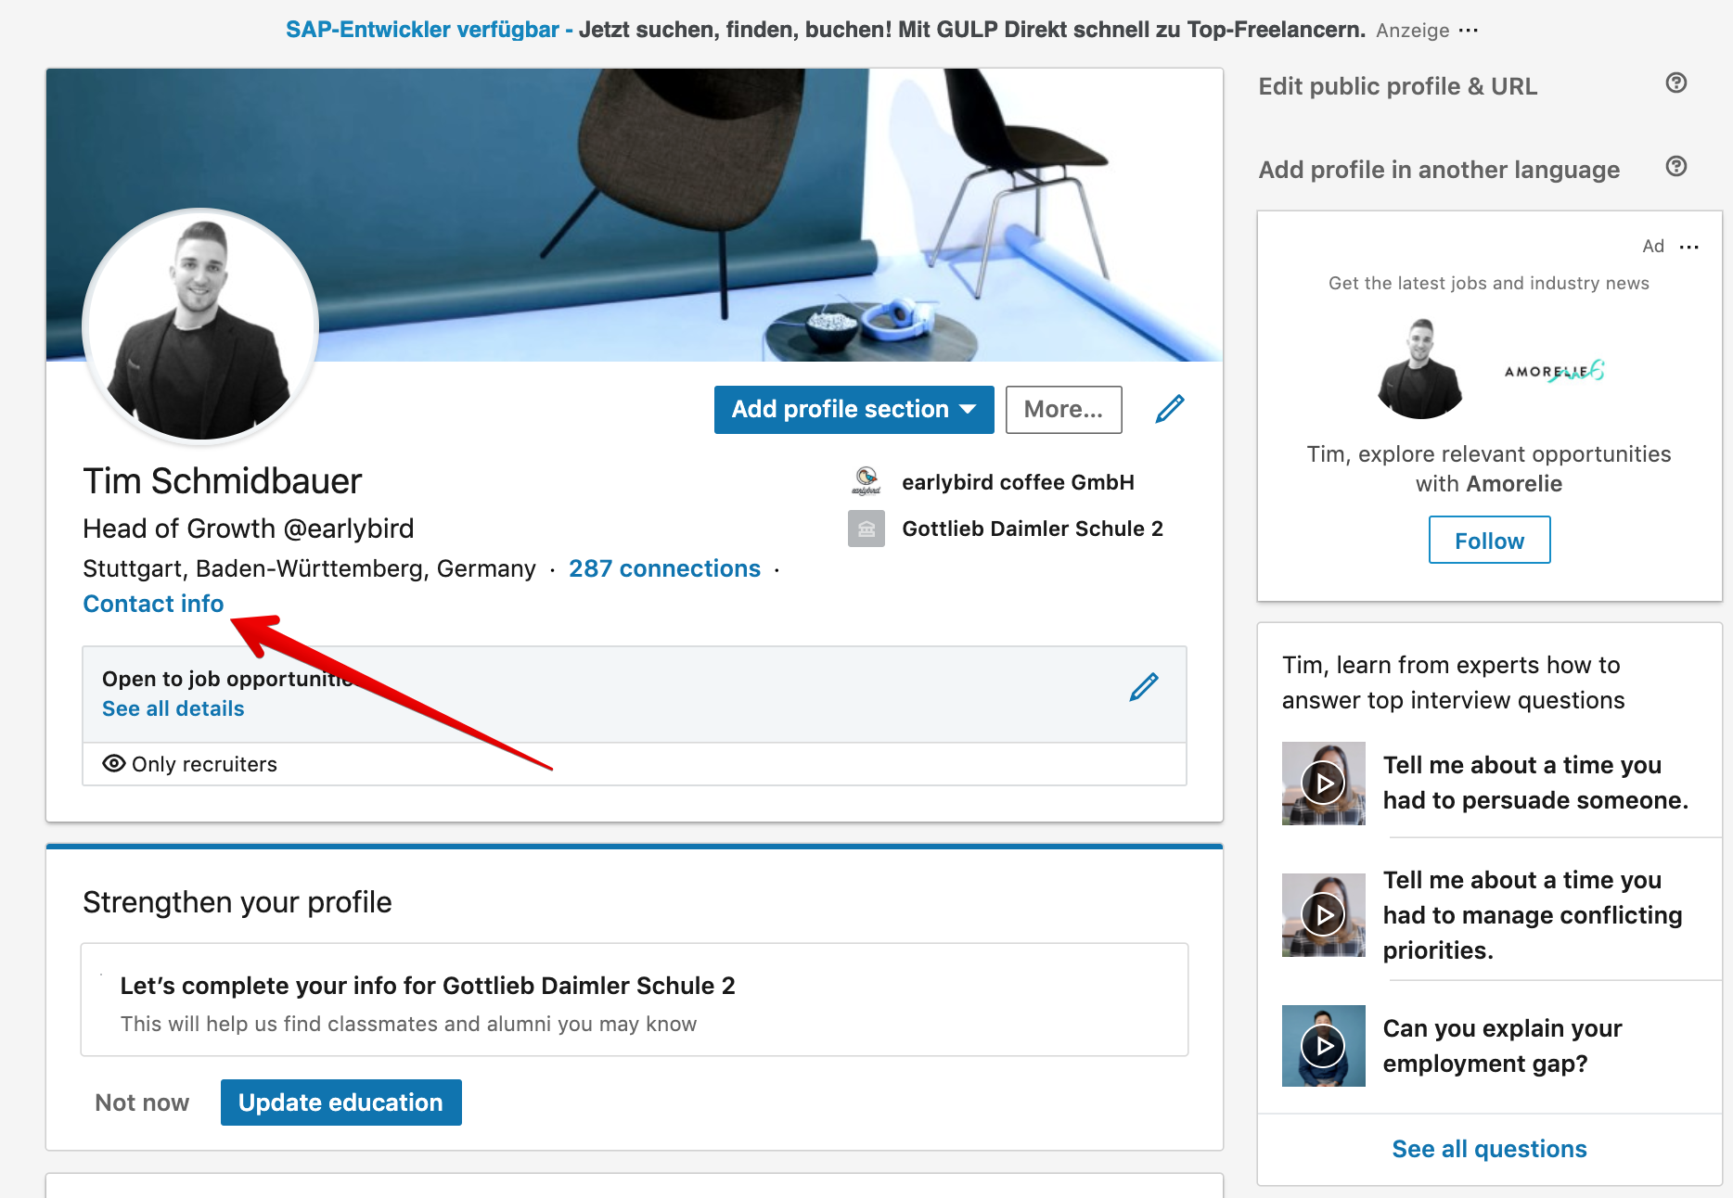Play the employment gap interview video

pyautogui.click(x=1323, y=1046)
